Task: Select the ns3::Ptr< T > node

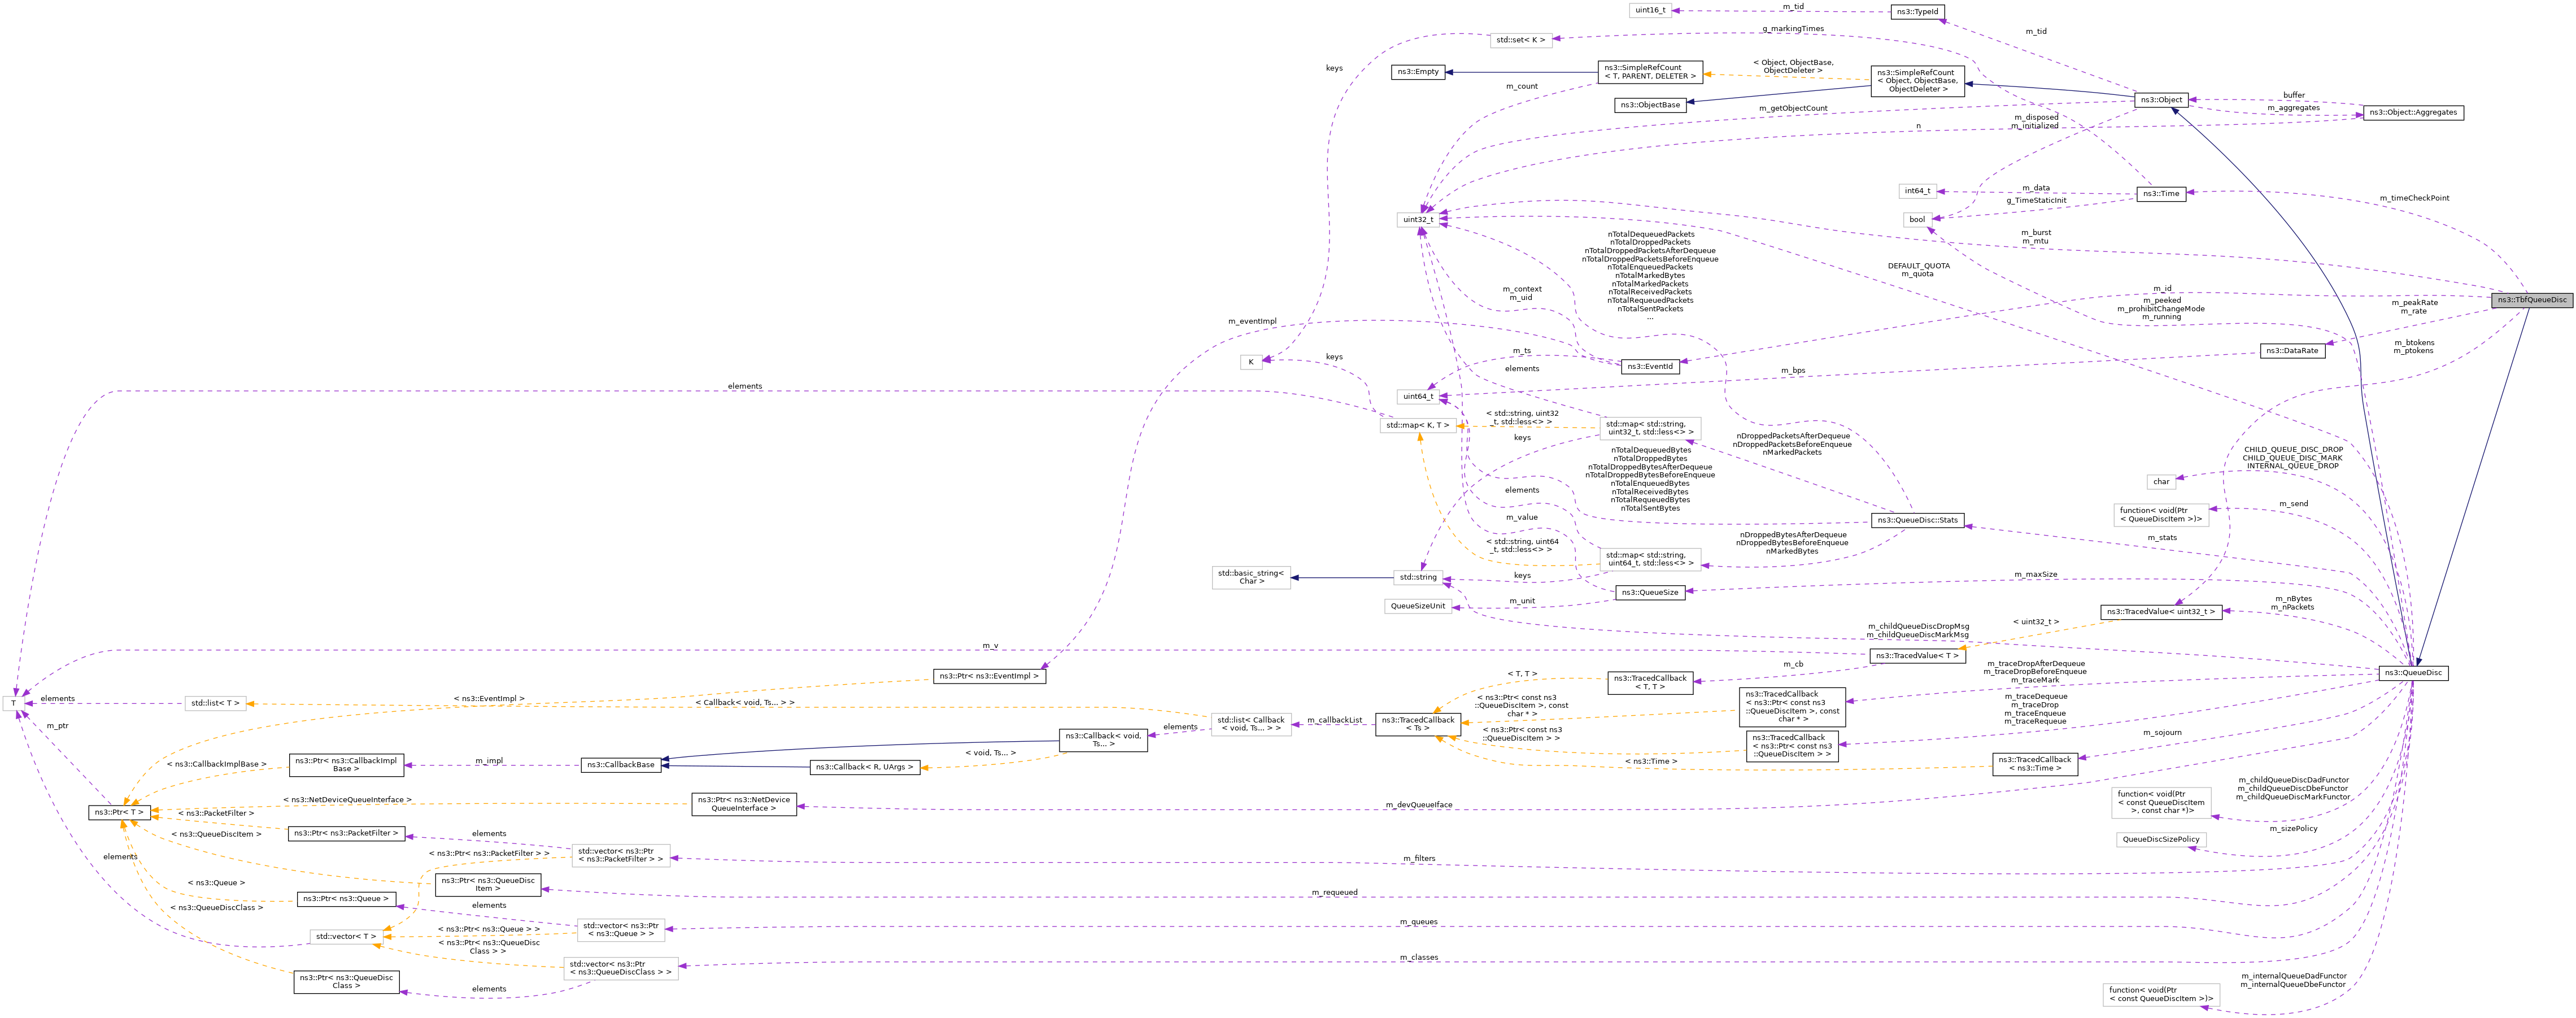Action: pyautogui.click(x=120, y=813)
